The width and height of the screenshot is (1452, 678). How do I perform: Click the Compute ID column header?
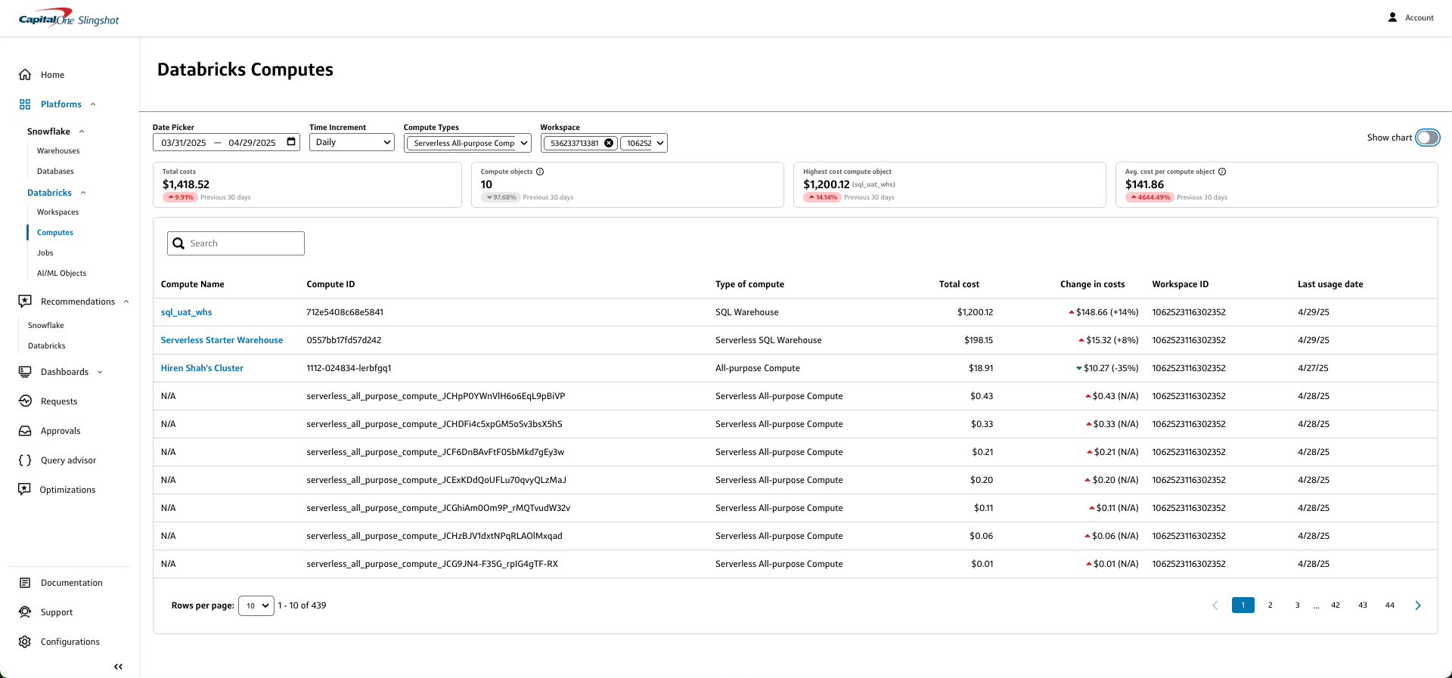point(330,284)
